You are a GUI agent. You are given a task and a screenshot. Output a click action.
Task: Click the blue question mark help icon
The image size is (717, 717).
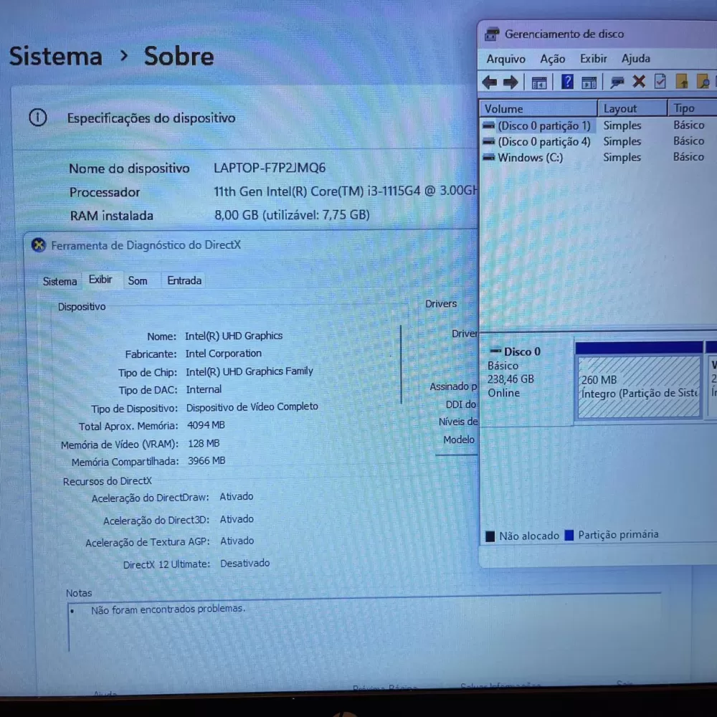pyautogui.click(x=567, y=82)
